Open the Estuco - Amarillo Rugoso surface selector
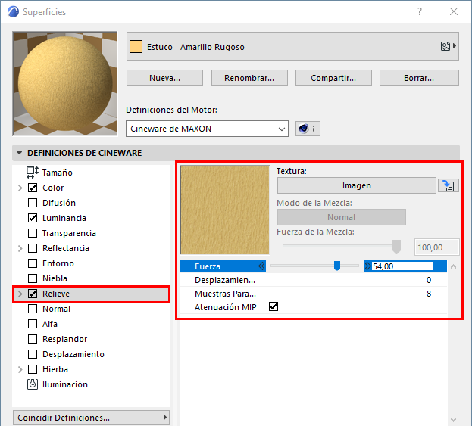This screenshot has height=426, width=472. click(292, 46)
